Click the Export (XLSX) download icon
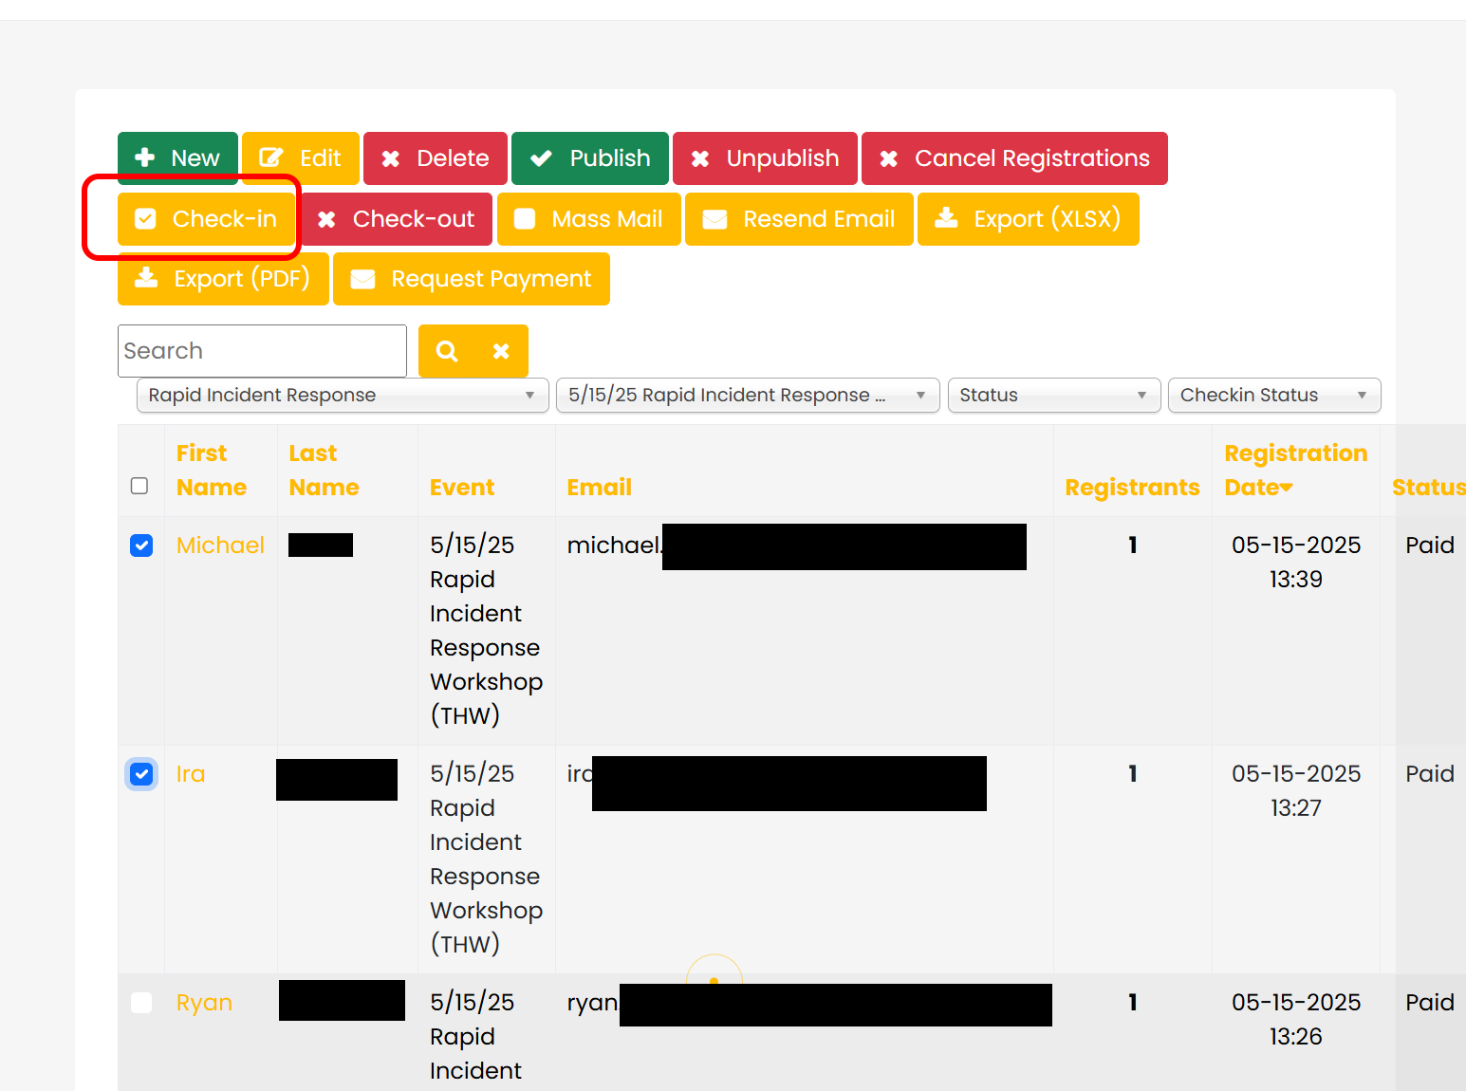The width and height of the screenshot is (1466, 1091). point(946,219)
